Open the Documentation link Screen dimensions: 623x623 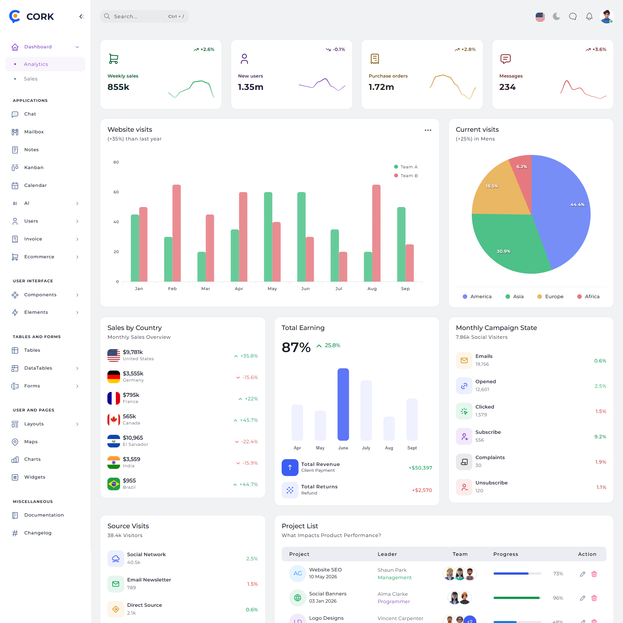coord(44,515)
